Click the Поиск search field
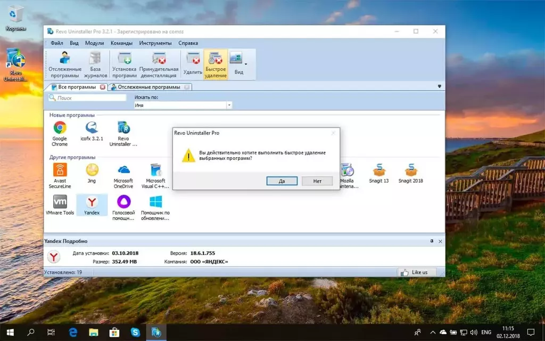Viewport: 545px width, 341px height. [87, 98]
